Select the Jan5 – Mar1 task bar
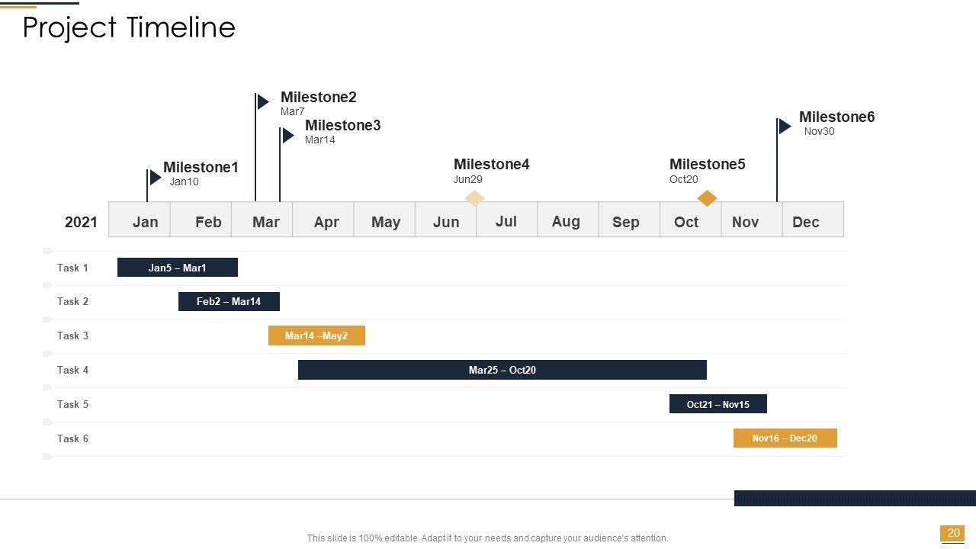Image resolution: width=976 pixels, height=549 pixels. pyautogui.click(x=178, y=268)
